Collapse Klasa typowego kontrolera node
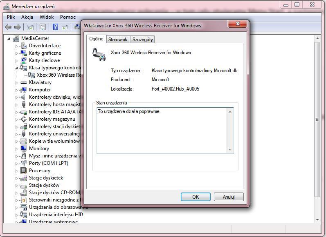Viewport: 326px width, 237px height. pyautogui.click(x=16, y=68)
